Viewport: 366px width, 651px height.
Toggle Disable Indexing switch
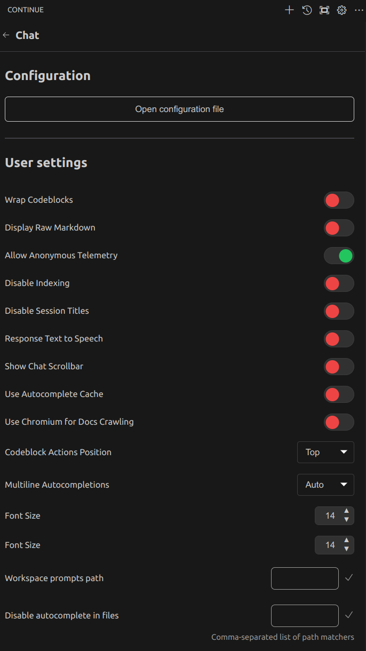[339, 283]
